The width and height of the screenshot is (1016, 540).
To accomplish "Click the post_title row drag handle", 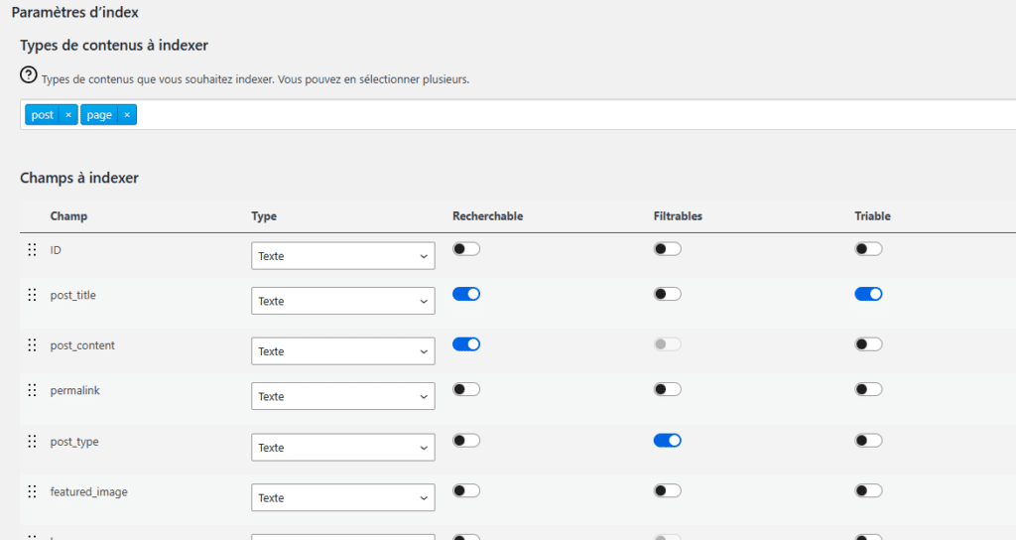I will (32, 295).
